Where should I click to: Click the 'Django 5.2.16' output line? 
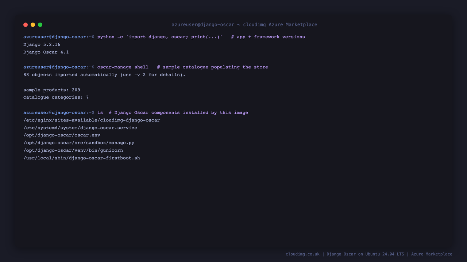pyautogui.click(x=42, y=44)
